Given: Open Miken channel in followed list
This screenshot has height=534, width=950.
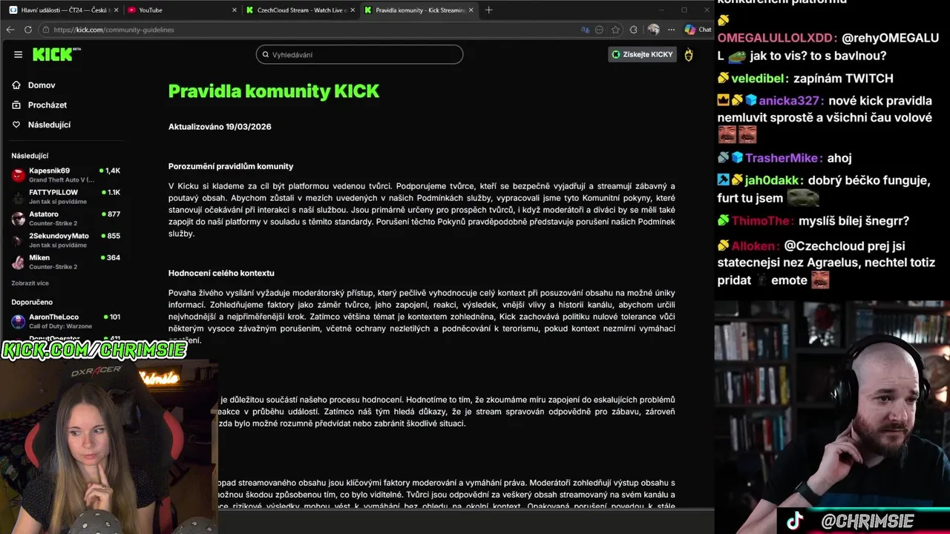Looking at the screenshot, I should [x=65, y=262].
